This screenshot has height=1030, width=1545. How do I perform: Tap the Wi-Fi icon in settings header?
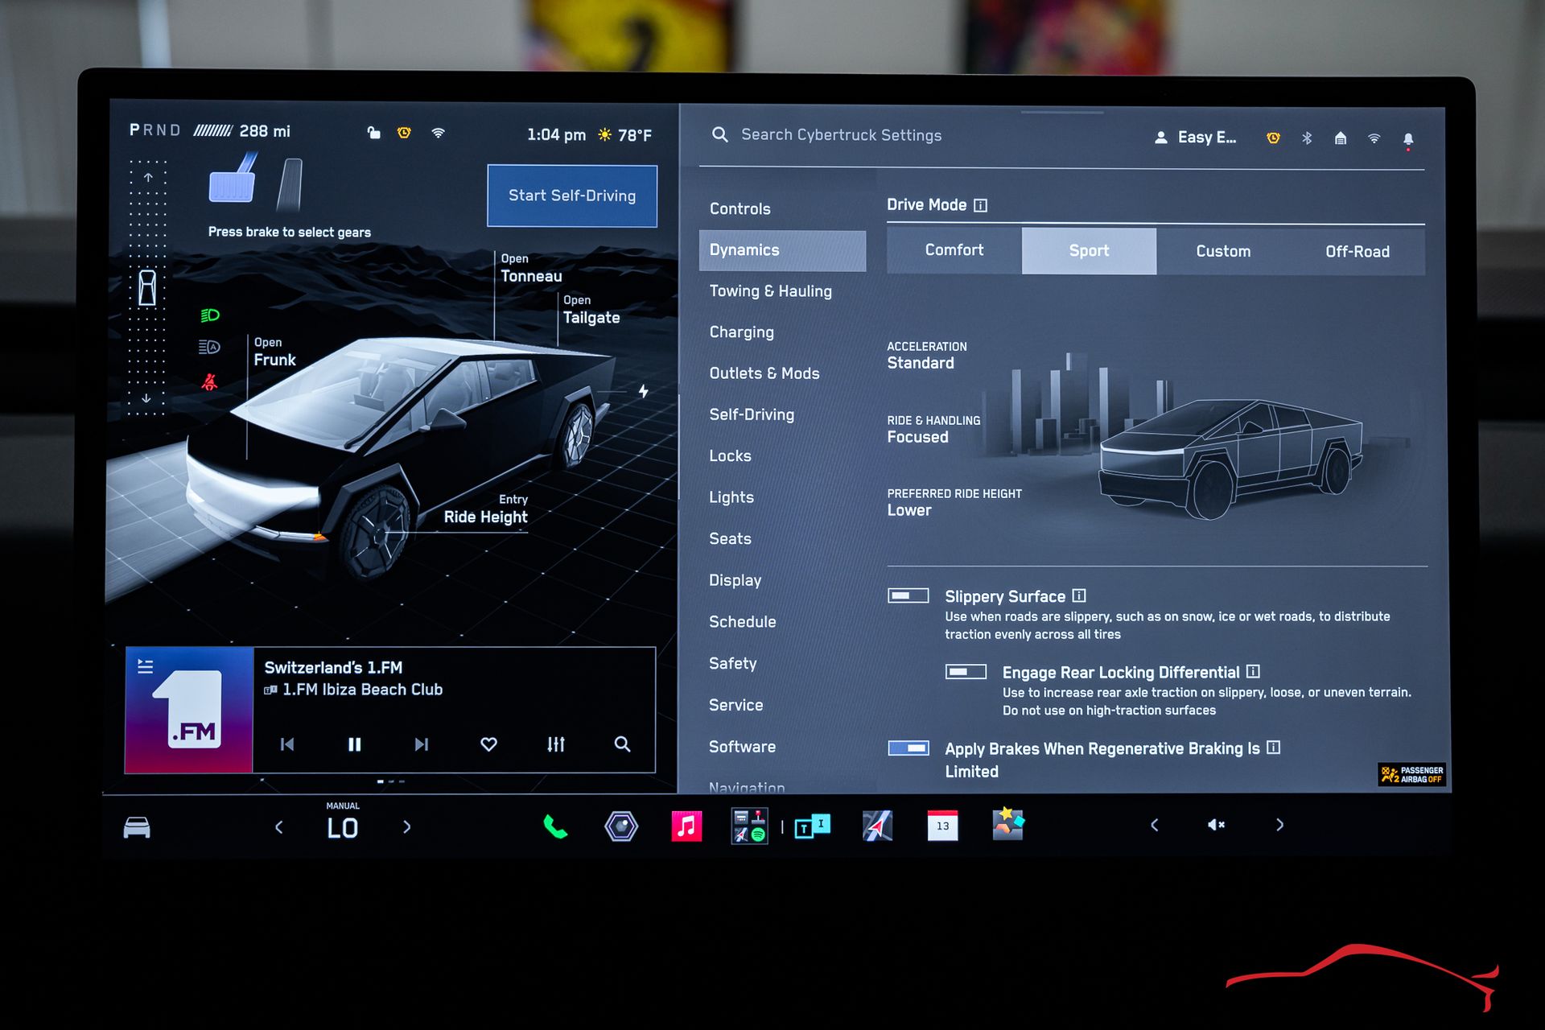pyautogui.click(x=1374, y=138)
